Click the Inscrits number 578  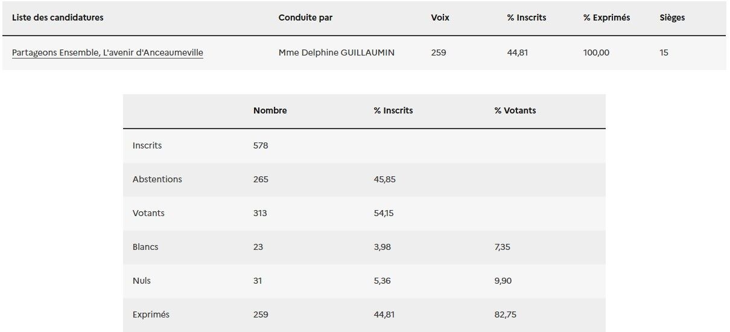pyautogui.click(x=261, y=145)
